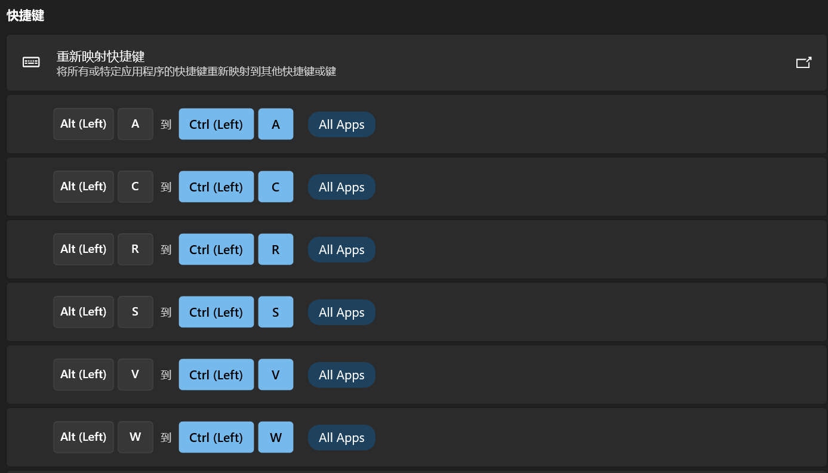Click the highlighted target W key chip
This screenshot has height=473, width=828.
tap(276, 437)
